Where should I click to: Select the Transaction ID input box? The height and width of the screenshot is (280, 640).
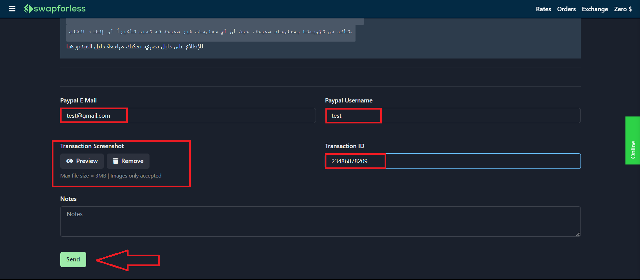(x=453, y=161)
